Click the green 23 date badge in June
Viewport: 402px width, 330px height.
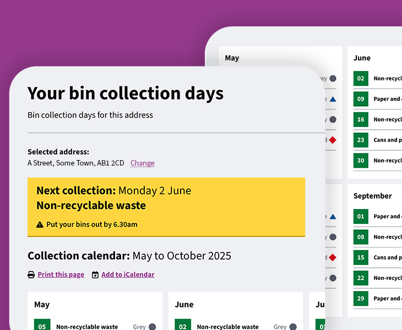click(x=361, y=140)
